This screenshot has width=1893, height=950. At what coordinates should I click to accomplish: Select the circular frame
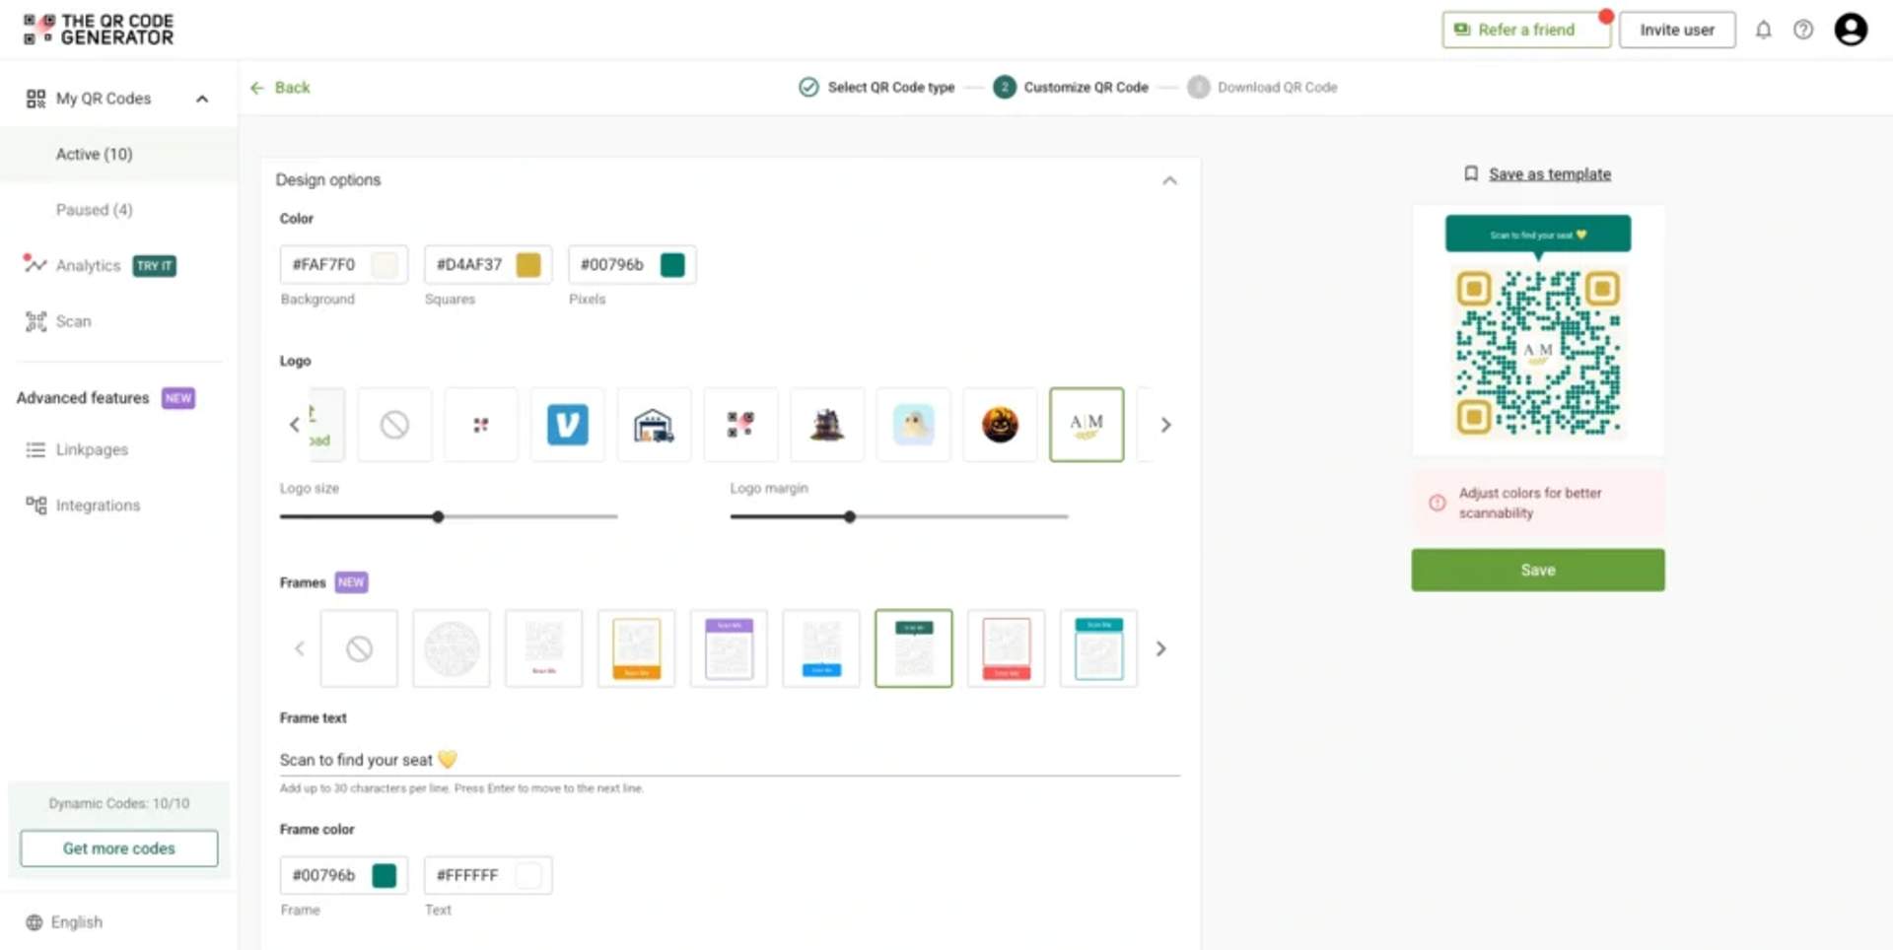point(452,648)
